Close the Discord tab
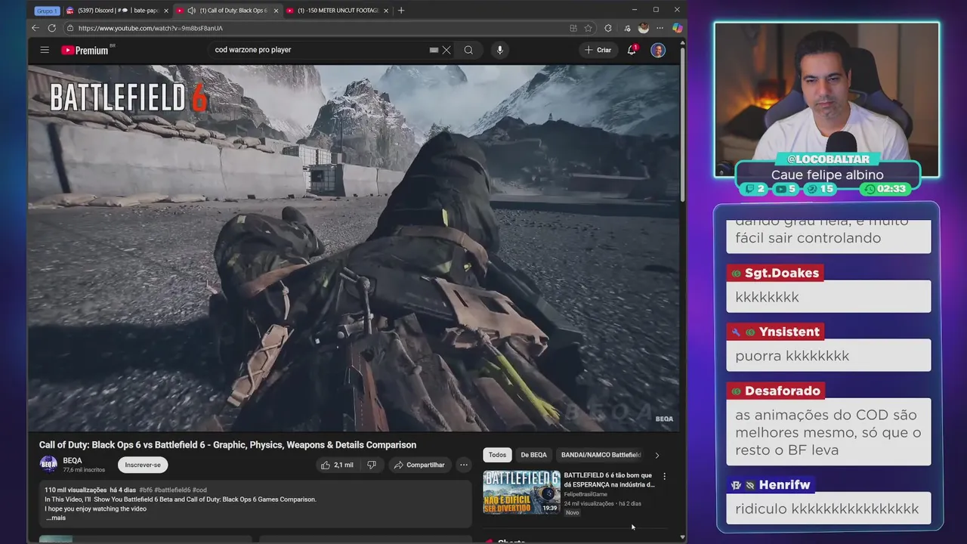Image resolution: width=967 pixels, height=544 pixels. point(165,11)
